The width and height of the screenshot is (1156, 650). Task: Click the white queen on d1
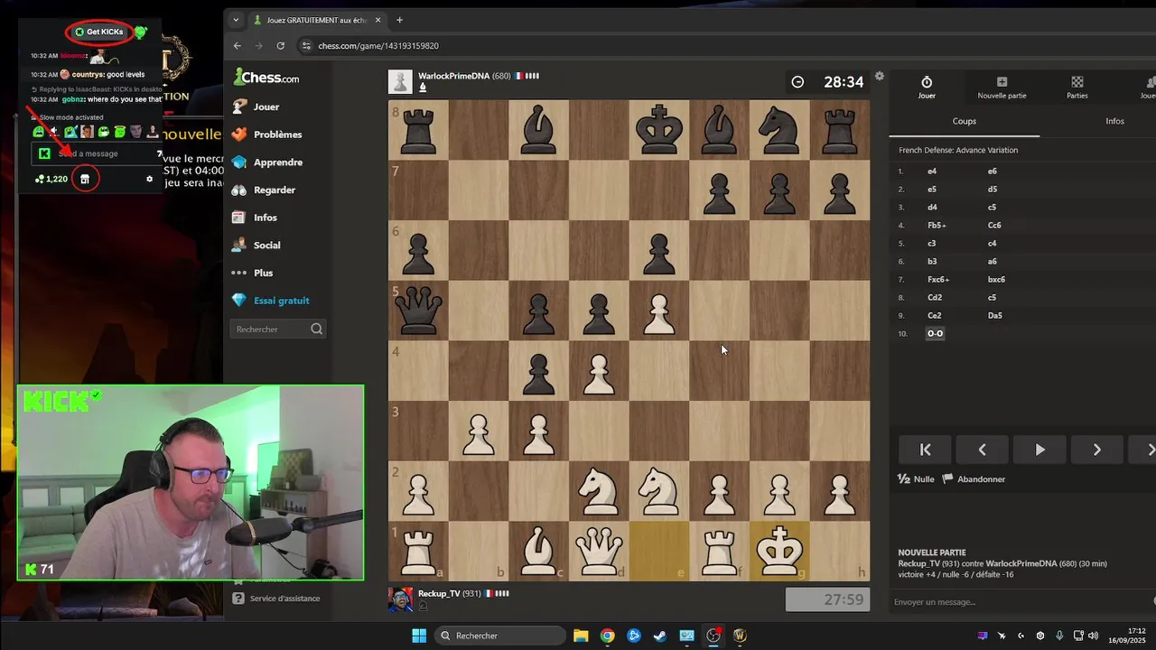(599, 552)
